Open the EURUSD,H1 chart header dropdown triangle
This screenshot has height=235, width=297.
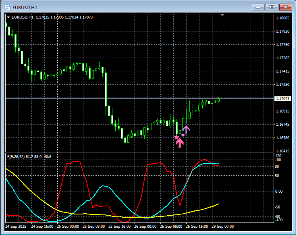click(x=8, y=17)
